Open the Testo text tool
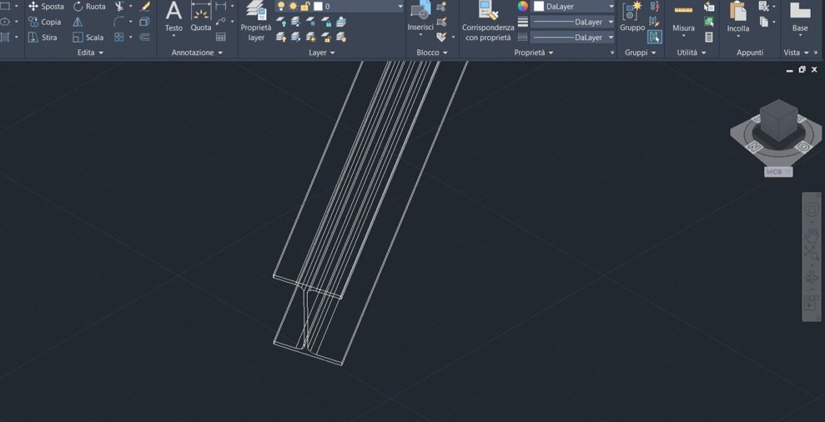825x422 pixels. click(x=174, y=18)
